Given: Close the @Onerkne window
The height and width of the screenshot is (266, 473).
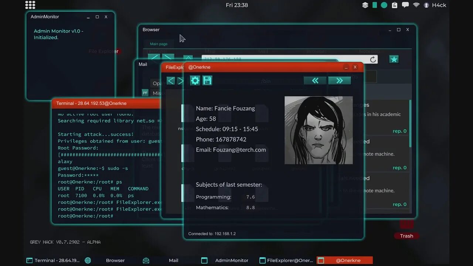Looking at the screenshot, I should click(355, 67).
